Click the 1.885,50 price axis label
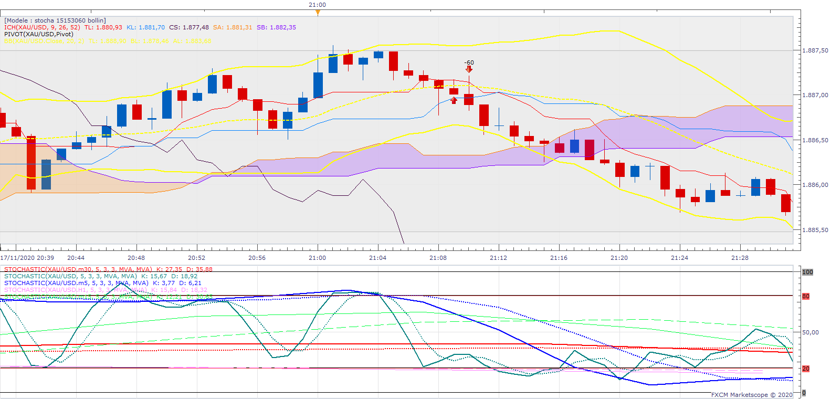 tap(815, 230)
